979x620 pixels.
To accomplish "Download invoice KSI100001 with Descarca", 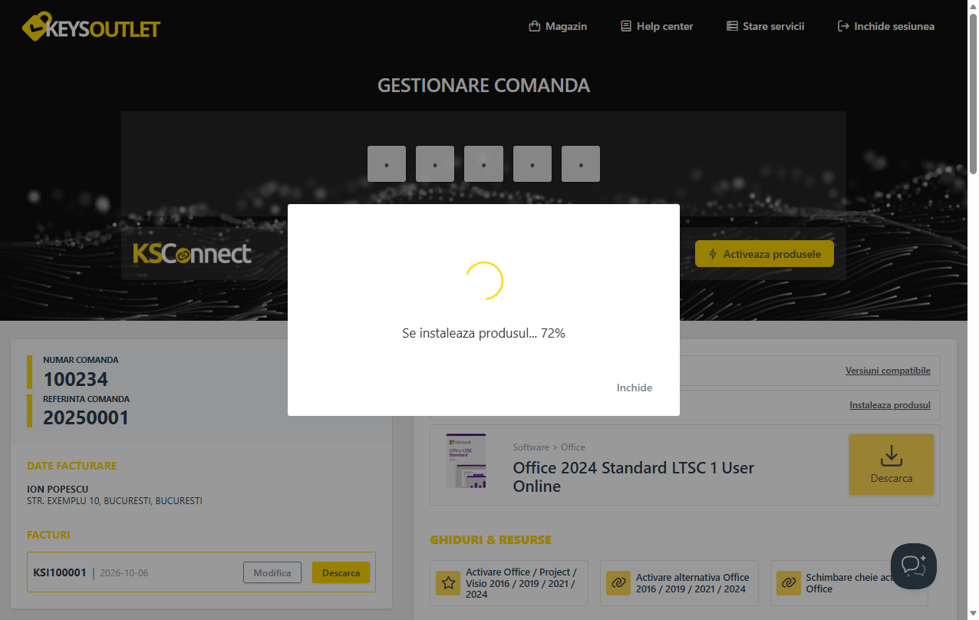I will coord(341,572).
